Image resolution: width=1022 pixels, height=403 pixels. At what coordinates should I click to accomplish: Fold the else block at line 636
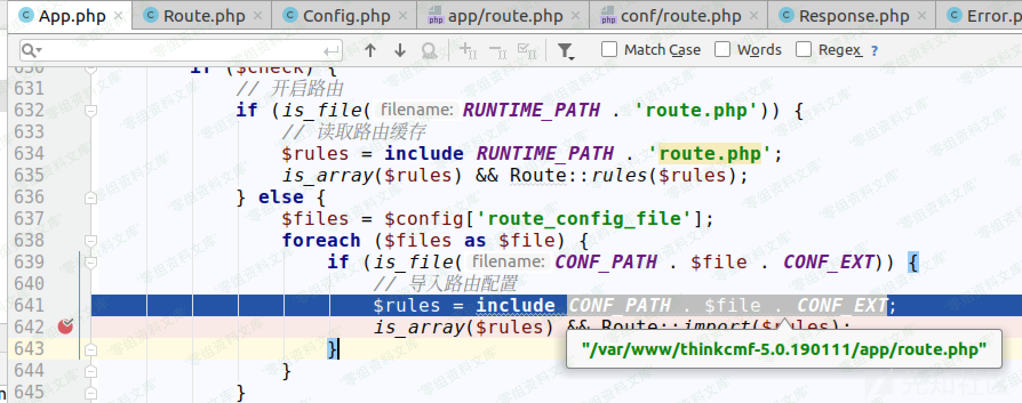[90, 198]
